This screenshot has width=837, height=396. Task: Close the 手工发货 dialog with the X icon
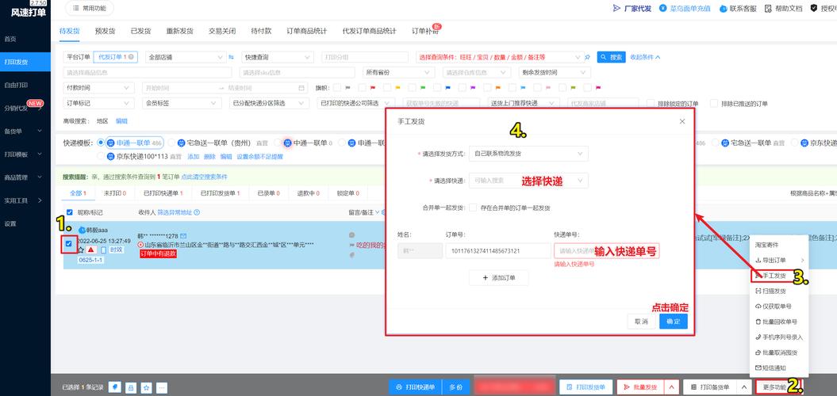pyautogui.click(x=682, y=121)
